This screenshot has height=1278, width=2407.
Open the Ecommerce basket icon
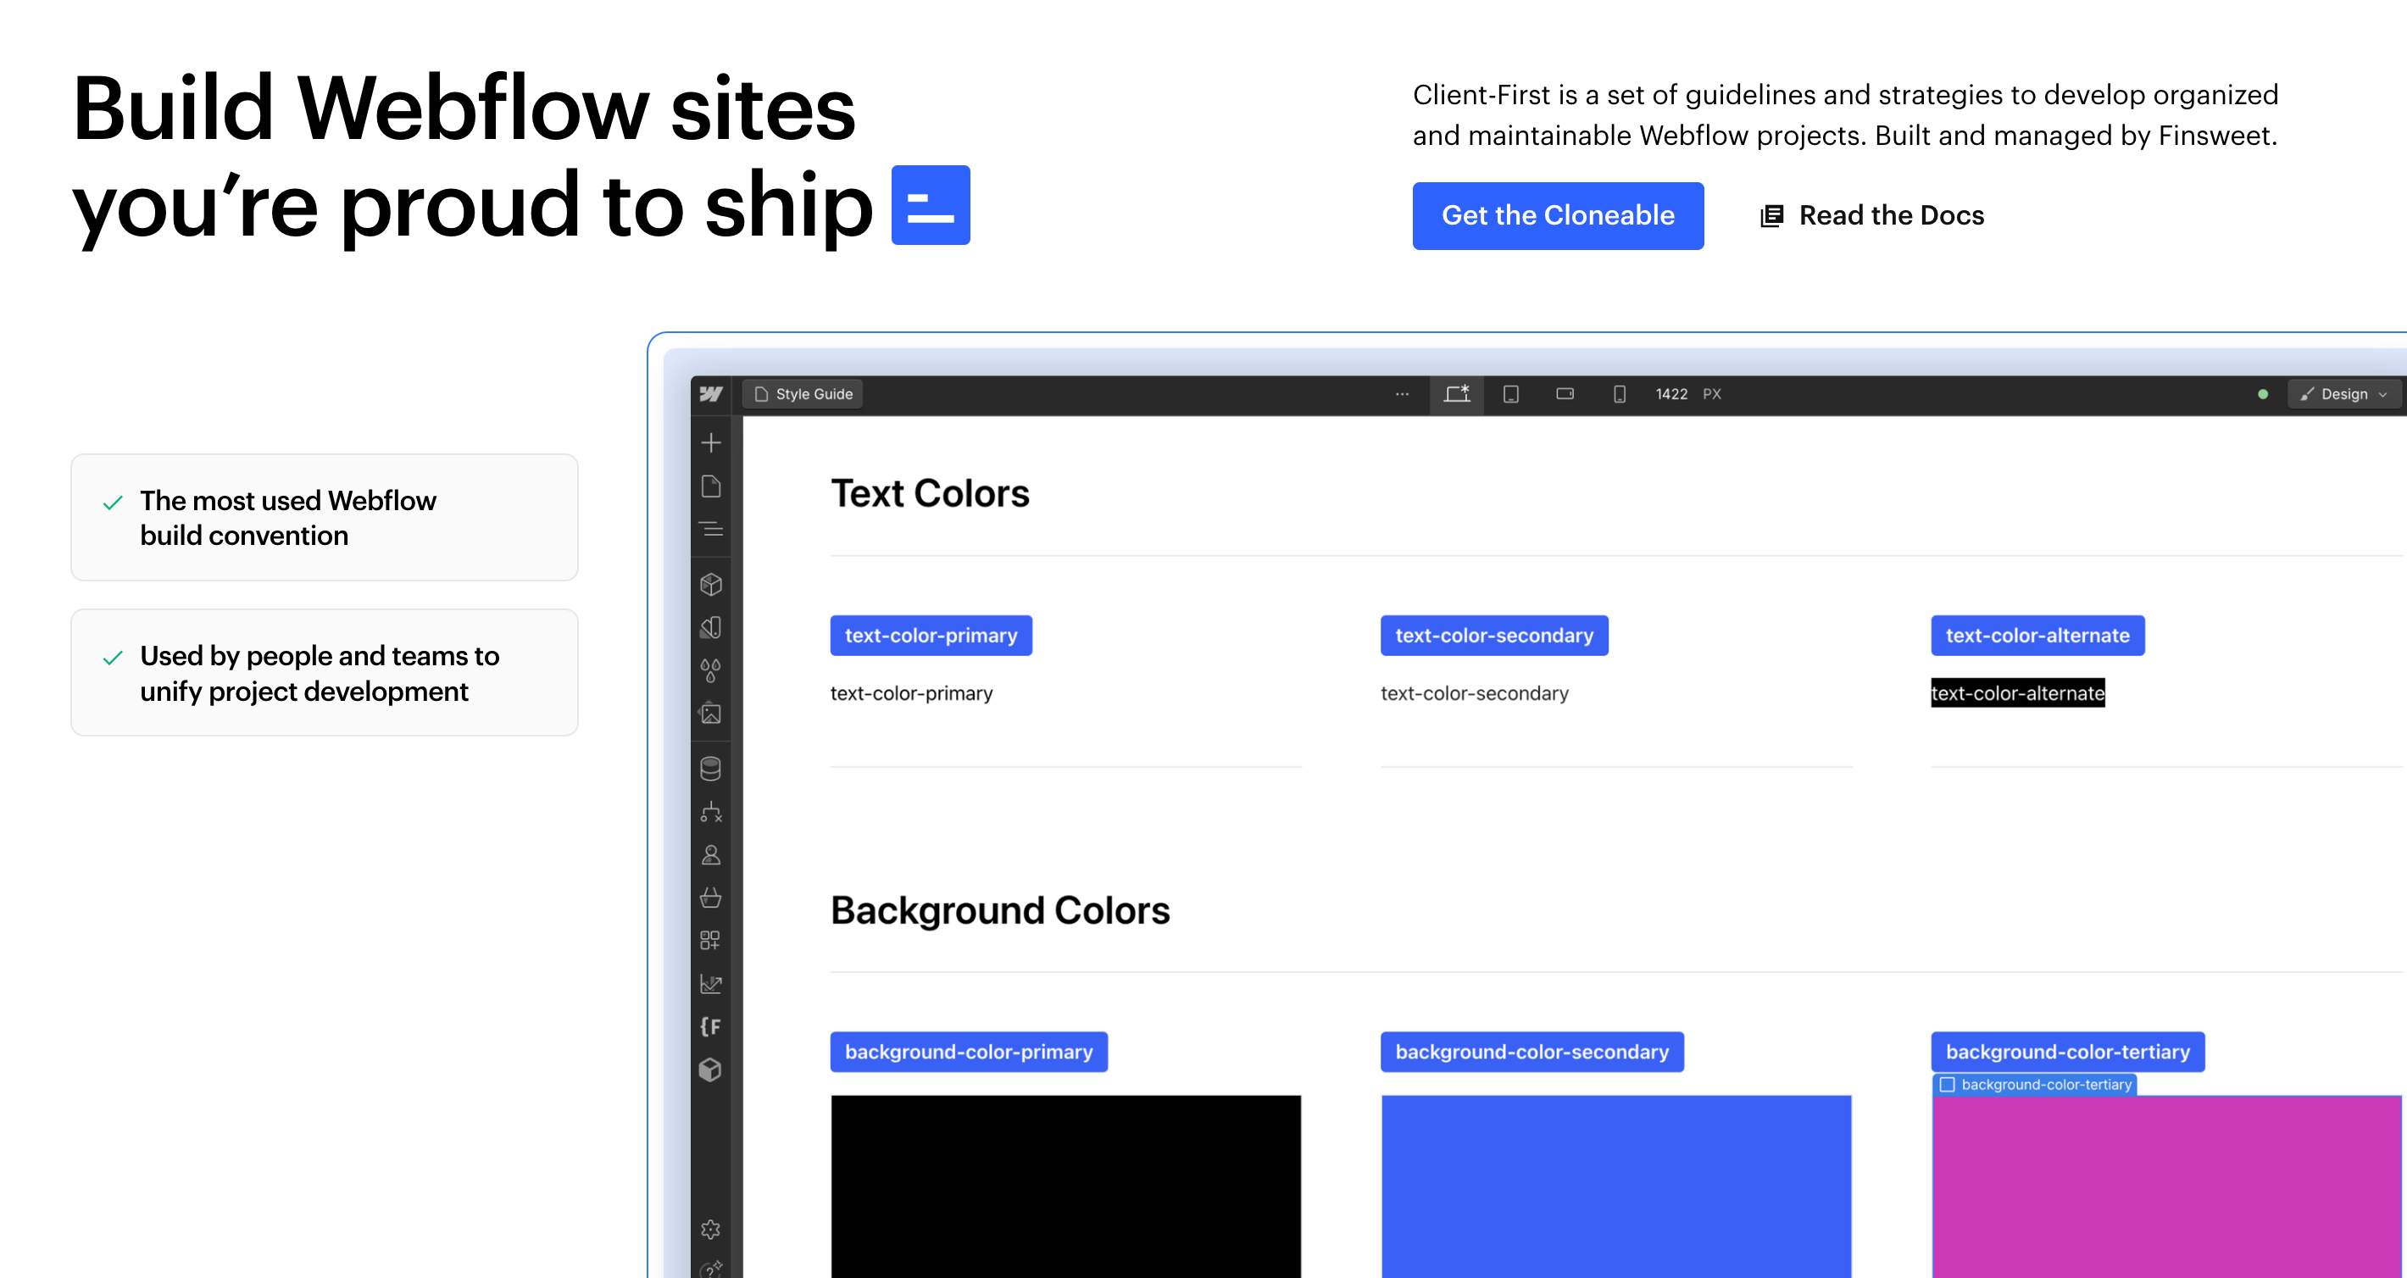click(711, 897)
